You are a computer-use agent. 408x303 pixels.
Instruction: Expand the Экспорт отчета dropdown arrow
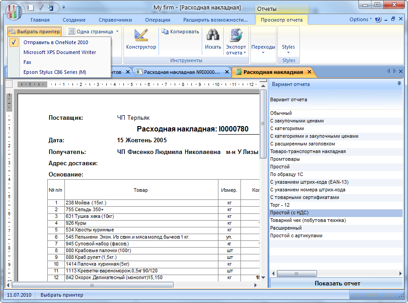point(245,53)
